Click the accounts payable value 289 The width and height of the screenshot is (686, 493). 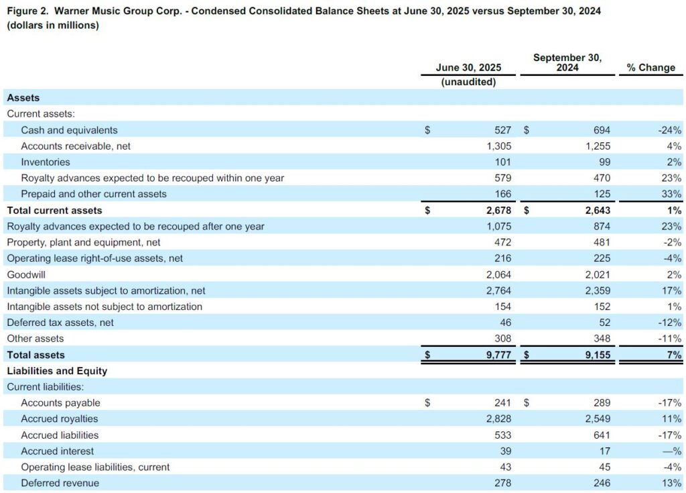coord(602,403)
